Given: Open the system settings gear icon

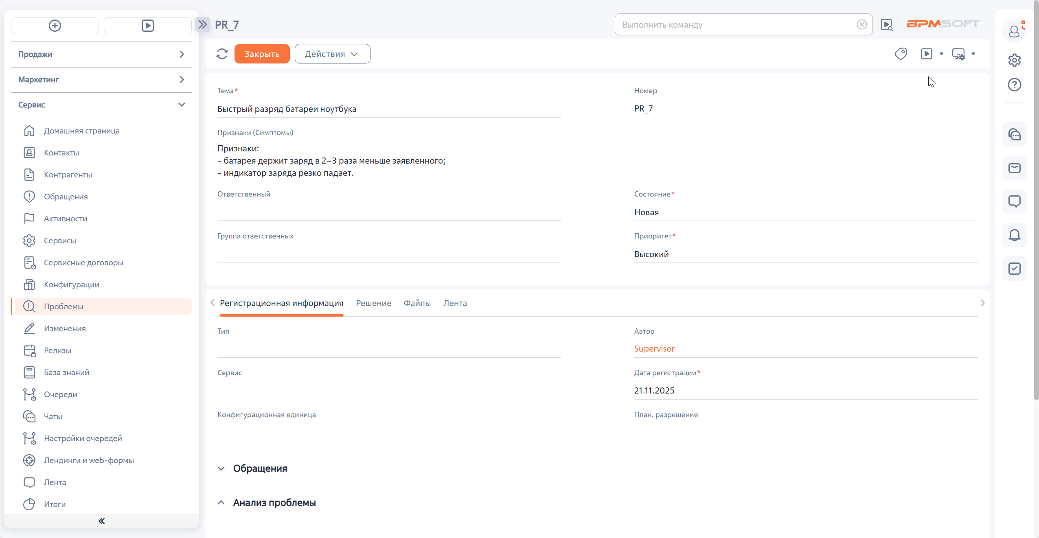Looking at the screenshot, I should tap(1014, 60).
